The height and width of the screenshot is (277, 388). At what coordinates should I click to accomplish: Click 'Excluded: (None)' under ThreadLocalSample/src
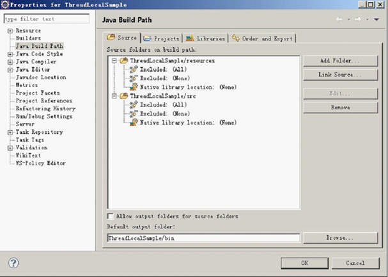pyautogui.click(x=165, y=114)
